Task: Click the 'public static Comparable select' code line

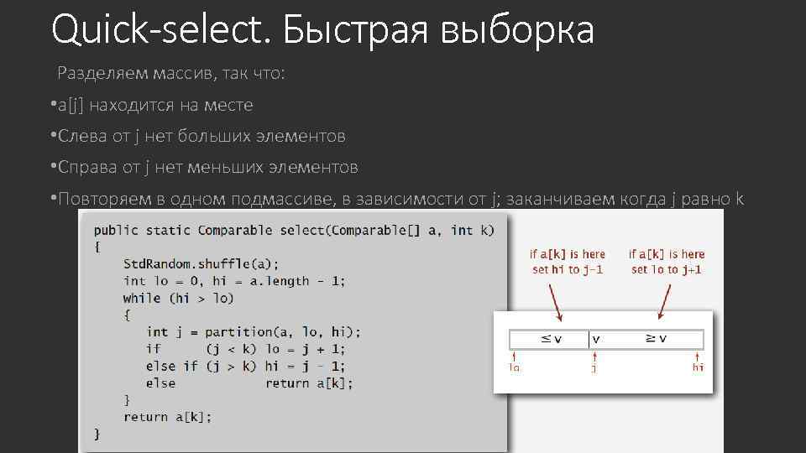Action: tap(294, 230)
